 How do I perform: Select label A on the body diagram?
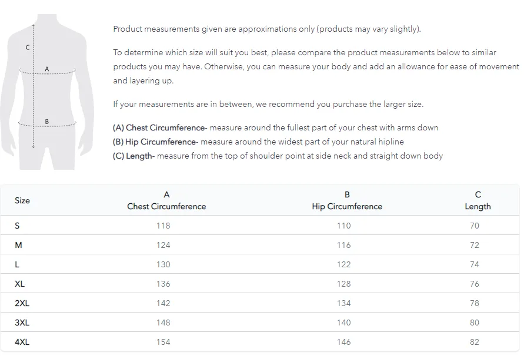pos(47,69)
